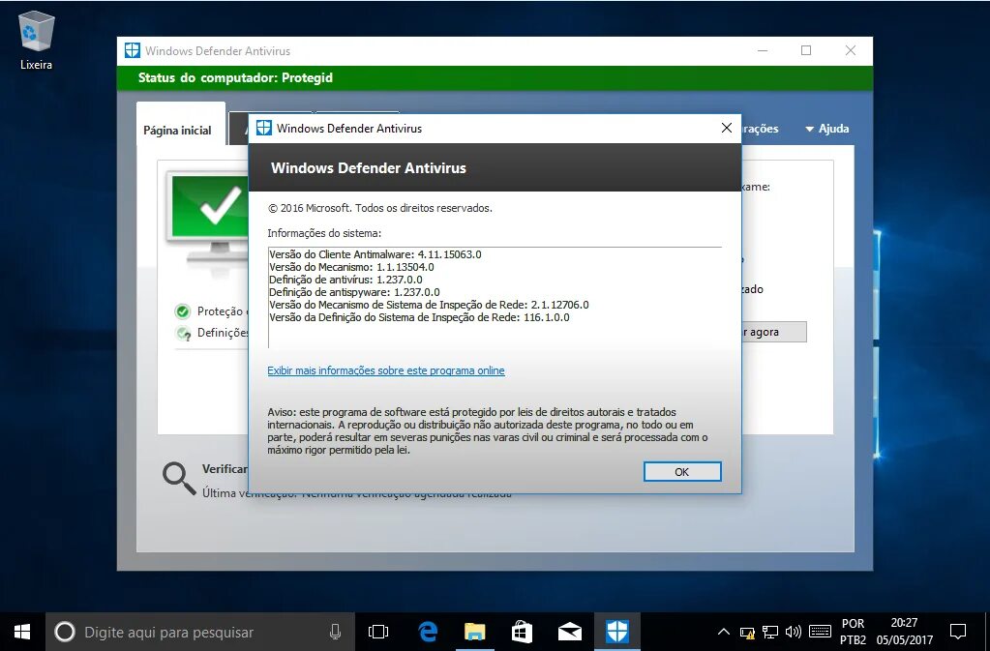Click the Cortana circle icon
990x651 pixels.
coord(65,632)
